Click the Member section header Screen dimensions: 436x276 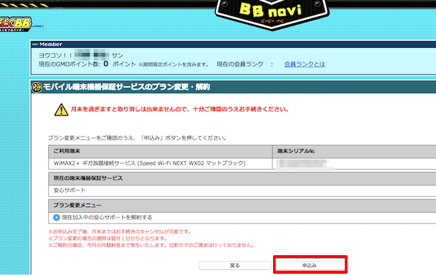[51, 44]
